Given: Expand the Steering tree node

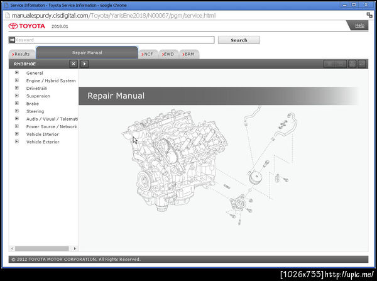Looking at the screenshot, I should click(17, 111).
